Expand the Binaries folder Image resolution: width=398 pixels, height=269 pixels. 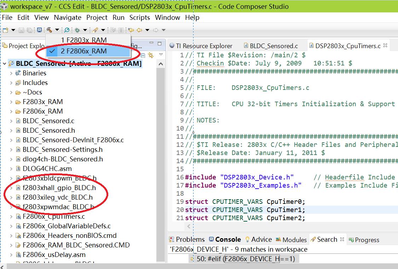pyautogui.click(x=11, y=73)
